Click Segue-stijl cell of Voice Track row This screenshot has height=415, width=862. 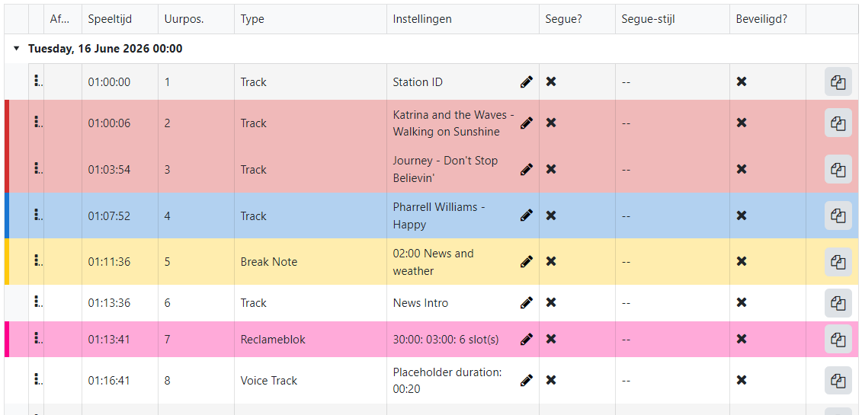[672, 381]
